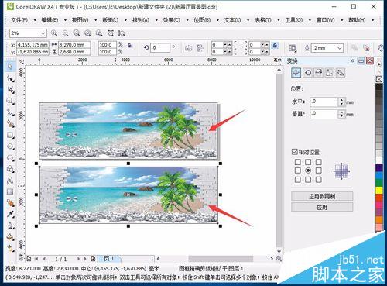Pick the green swatch in color palette
This screenshot has width=387, height=286.
coord(379,183)
